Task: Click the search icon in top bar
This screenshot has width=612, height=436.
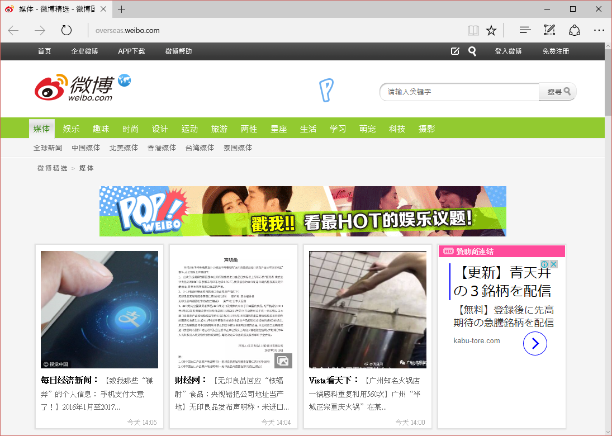Action: click(x=472, y=51)
